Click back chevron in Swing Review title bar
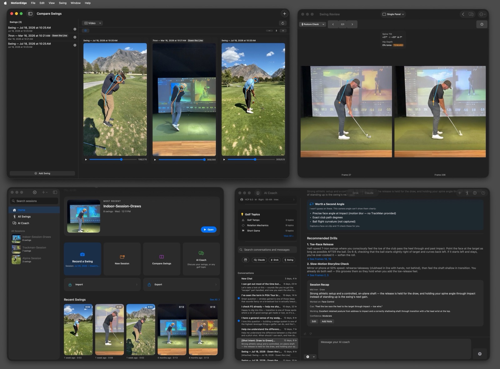 [x=463, y=14]
